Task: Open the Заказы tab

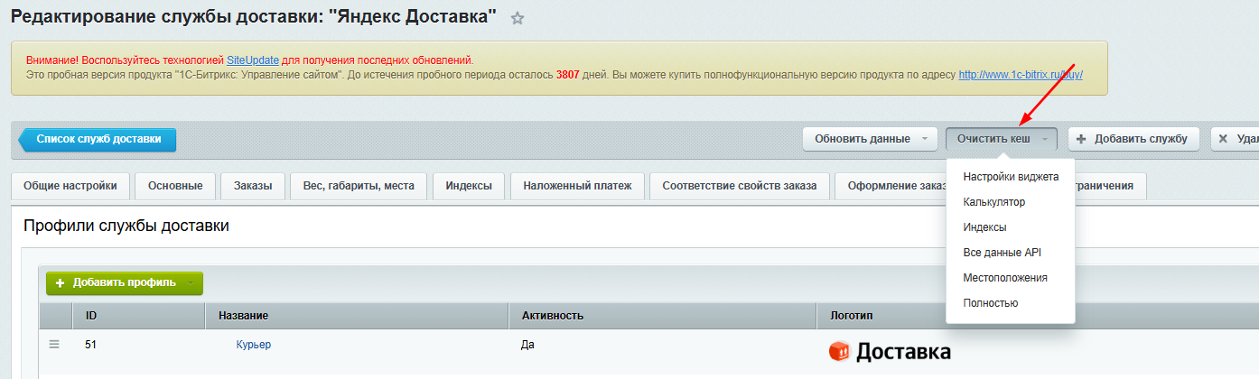Action: [253, 186]
